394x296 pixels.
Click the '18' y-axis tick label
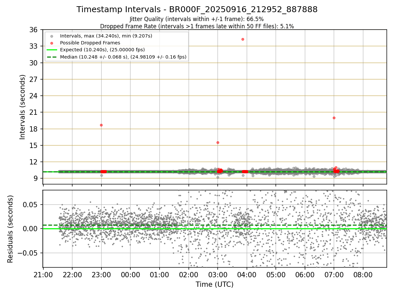click(34, 129)
